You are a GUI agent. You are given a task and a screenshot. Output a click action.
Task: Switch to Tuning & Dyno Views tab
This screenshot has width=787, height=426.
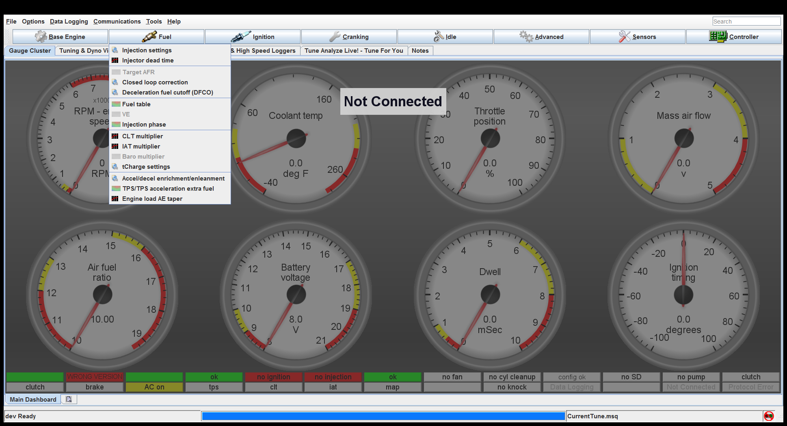tap(82, 51)
